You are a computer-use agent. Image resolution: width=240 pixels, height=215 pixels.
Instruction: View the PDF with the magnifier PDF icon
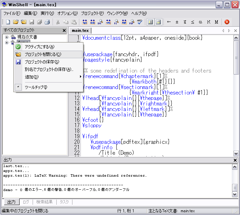(x=132, y=22)
